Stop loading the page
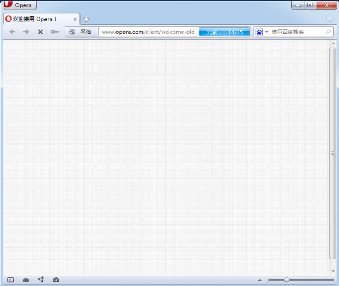This screenshot has height=286, width=339. tap(40, 32)
